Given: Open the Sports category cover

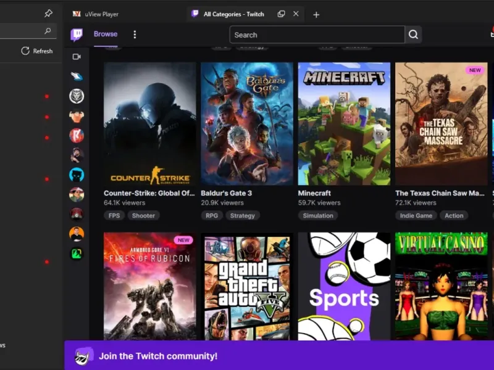Looking at the screenshot, I should click(x=344, y=286).
